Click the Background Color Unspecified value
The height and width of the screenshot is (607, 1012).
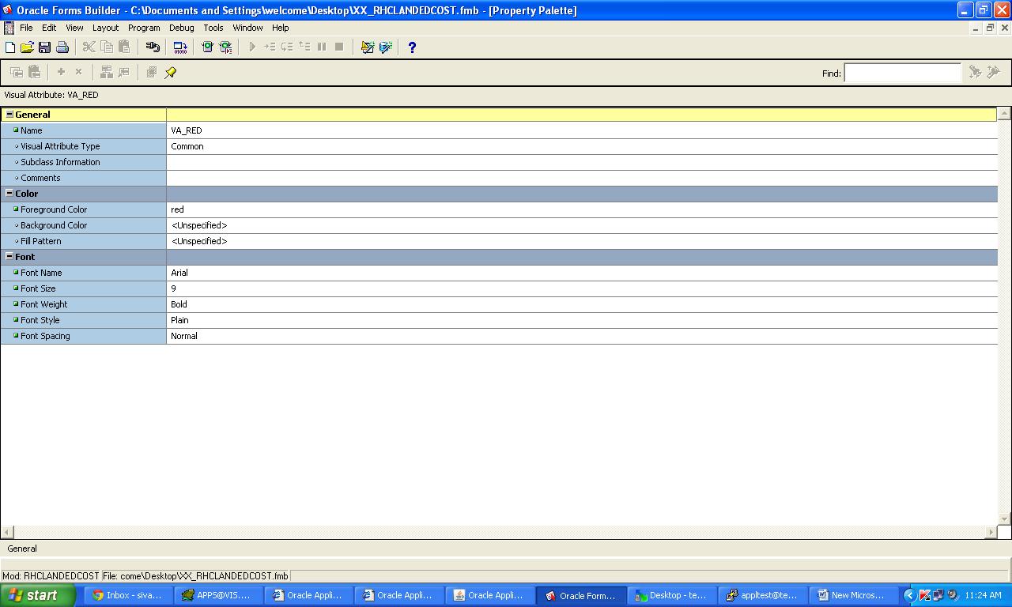(199, 225)
